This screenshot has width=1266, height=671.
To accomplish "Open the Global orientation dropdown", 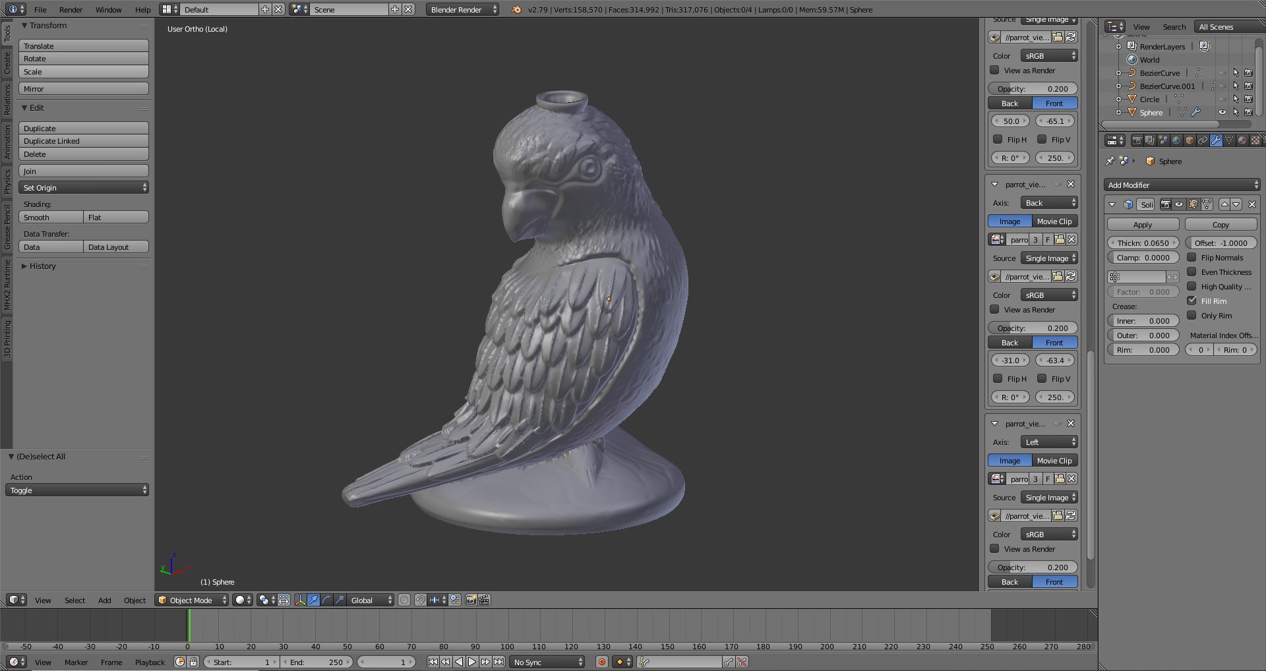I will (x=371, y=600).
